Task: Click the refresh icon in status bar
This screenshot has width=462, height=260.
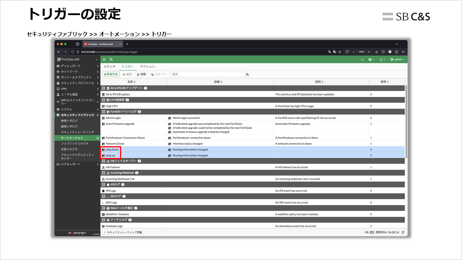Action: 403,232
